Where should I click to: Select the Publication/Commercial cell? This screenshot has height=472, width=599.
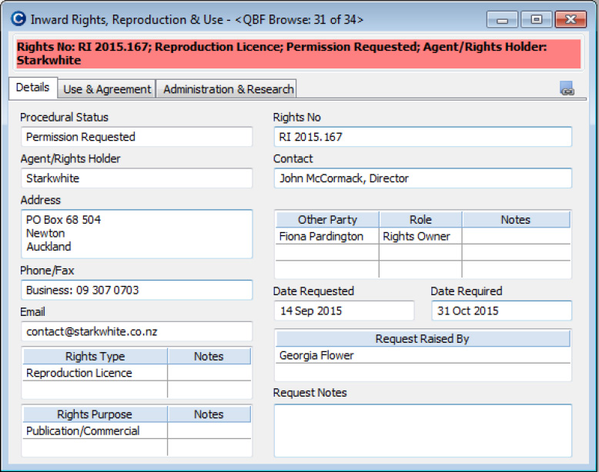[x=95, y=430]
